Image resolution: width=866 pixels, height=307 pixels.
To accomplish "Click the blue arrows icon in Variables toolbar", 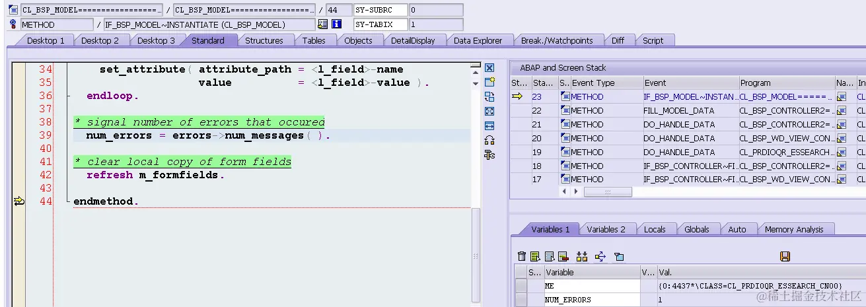I will [x=600, y=256].
